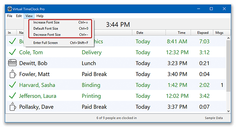This screenshot has width=236, height=127.
Task: Click the green checkmark beside Harvard, Sasha
Action: click(12, 85)
